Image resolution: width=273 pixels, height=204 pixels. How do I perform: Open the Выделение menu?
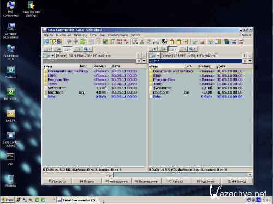pos(63,35)
